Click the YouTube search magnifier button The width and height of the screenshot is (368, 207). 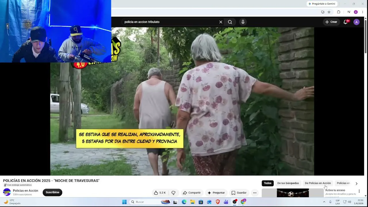pos(230,22)
